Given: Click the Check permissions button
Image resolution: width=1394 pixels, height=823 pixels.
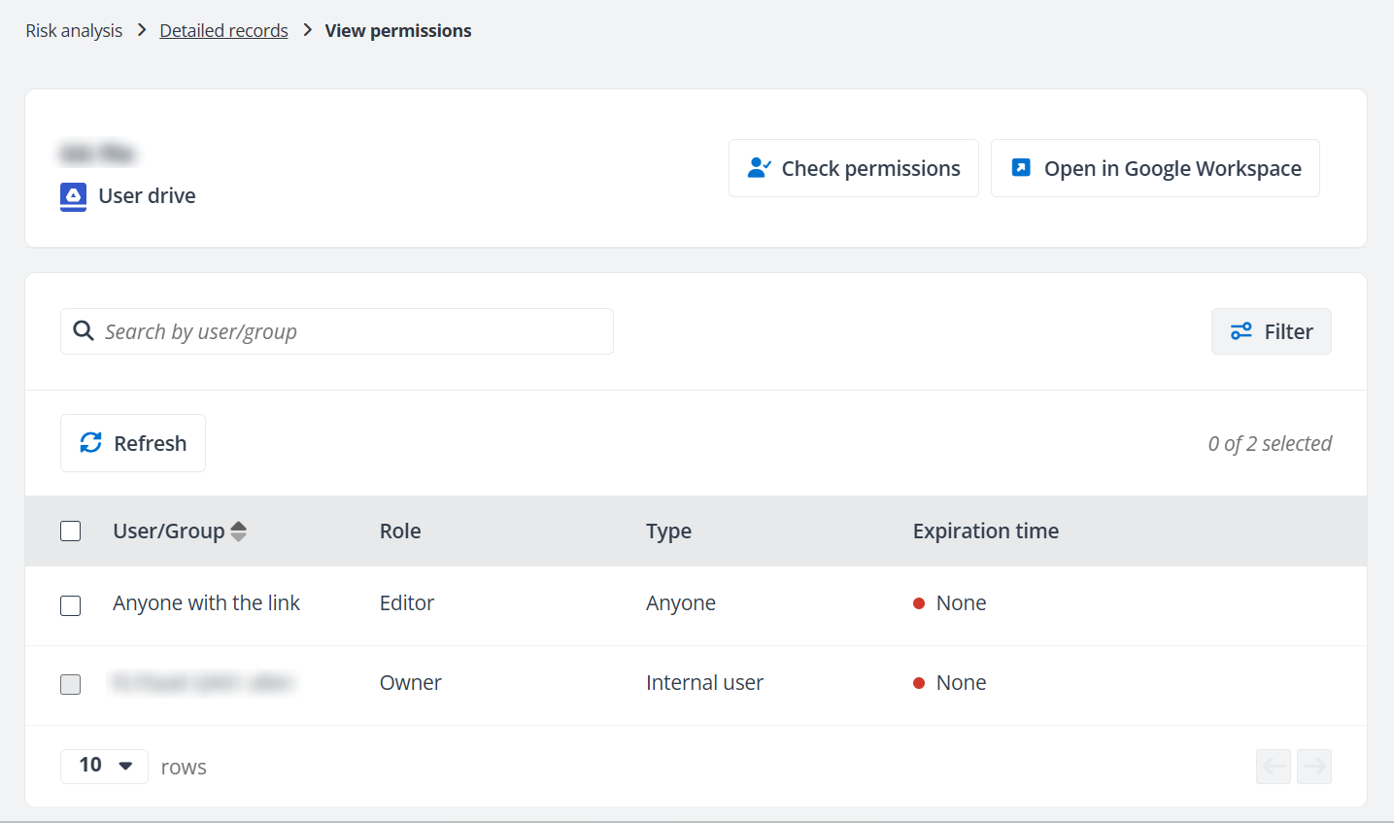Looking at the screenshot, I should click(854, 168).
